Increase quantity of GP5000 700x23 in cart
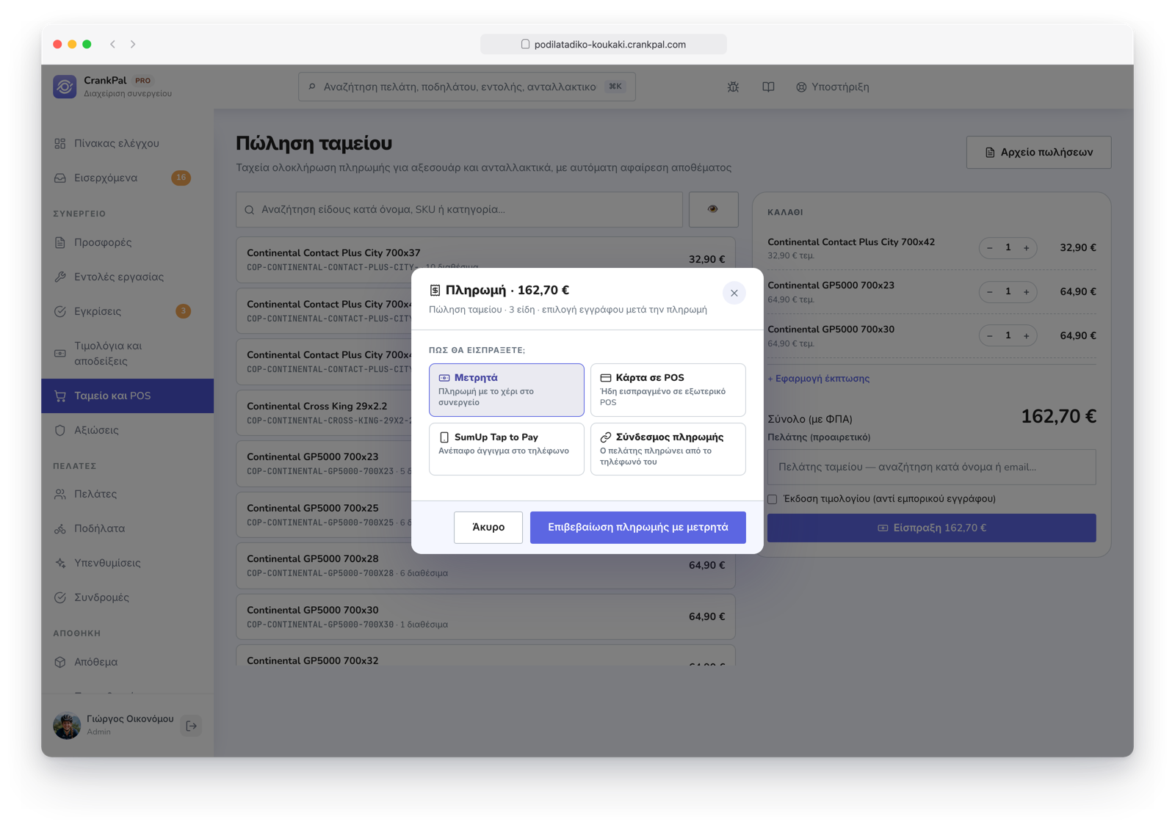 coord(1027,292)
